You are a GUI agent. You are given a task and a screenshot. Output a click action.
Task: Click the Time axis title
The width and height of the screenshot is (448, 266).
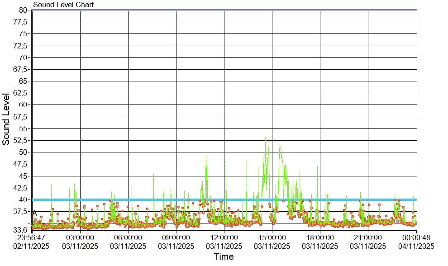click(x=224, y=257)
